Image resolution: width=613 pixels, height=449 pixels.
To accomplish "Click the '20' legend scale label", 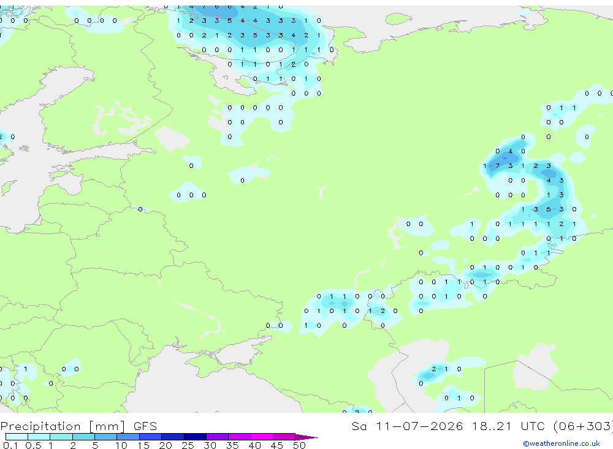I will tap(166, 445).
